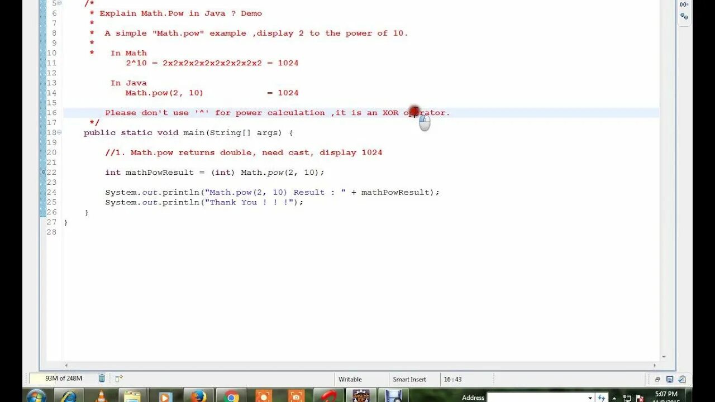Click the "Please don't use '^'" comment line

coord(278,113)
